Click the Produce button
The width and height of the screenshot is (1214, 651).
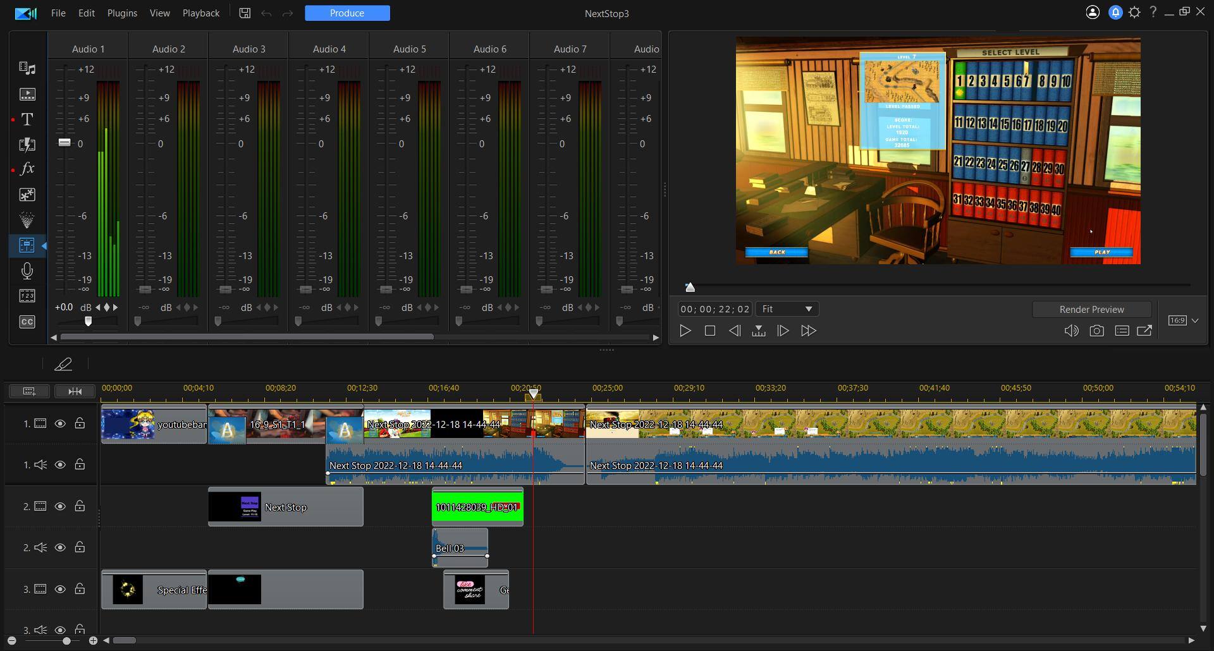(347, 13)
